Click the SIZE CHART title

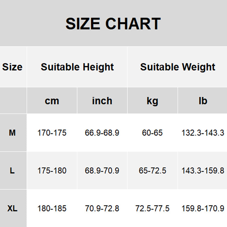pos(113,24)
